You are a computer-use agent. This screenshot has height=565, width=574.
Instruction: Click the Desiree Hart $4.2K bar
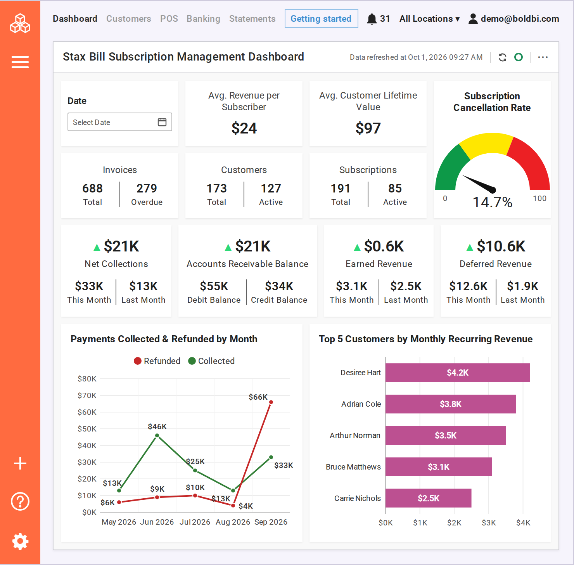[458, 373]
